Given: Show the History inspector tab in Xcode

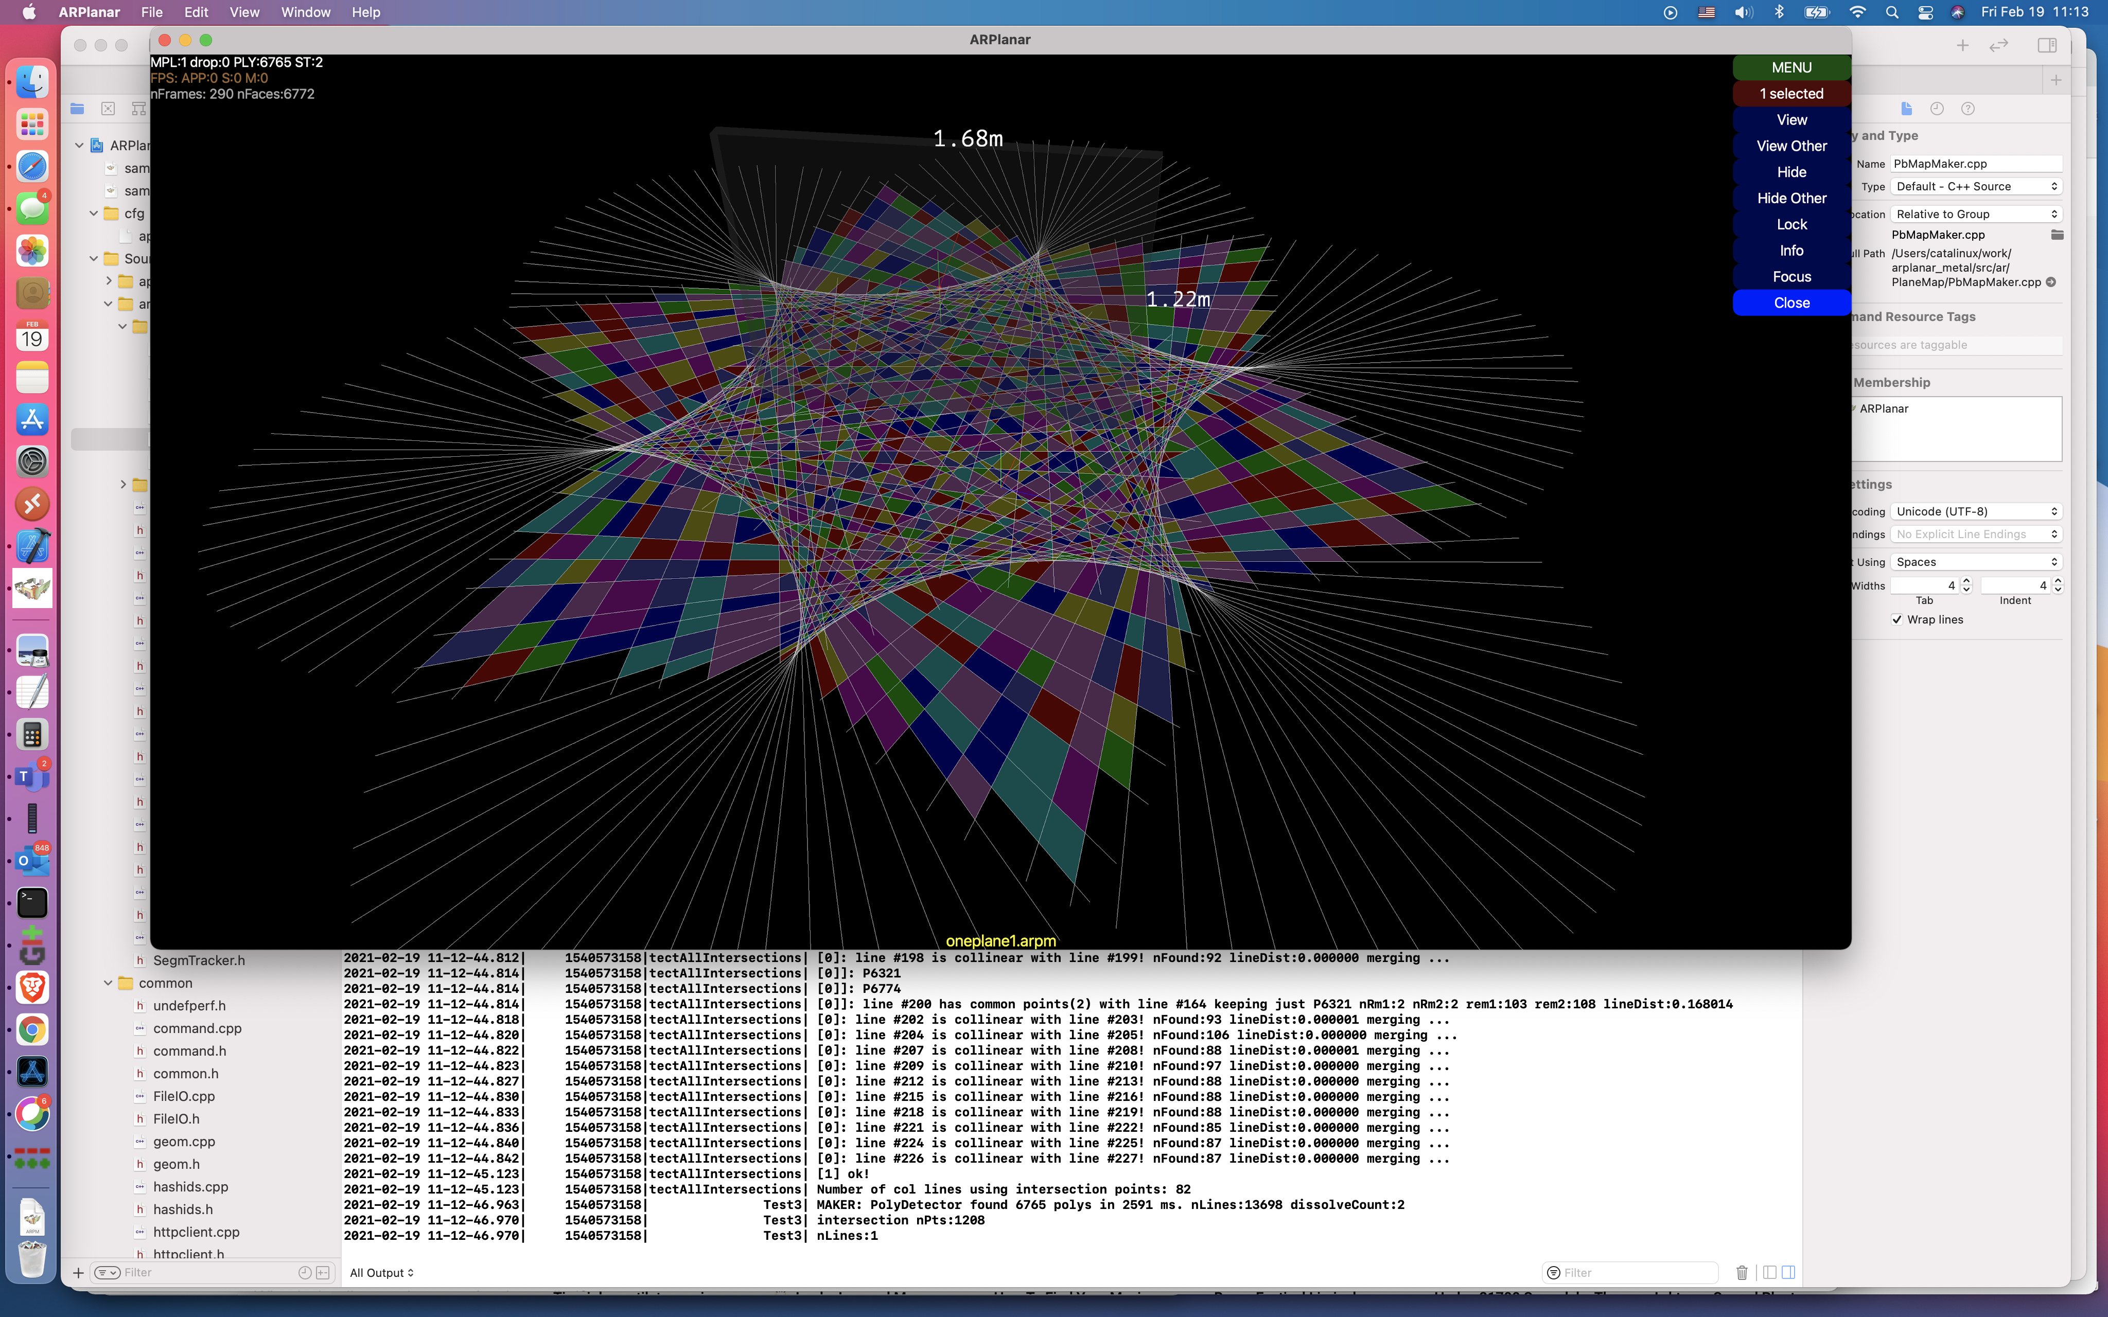Looking at the screenshot, I should coord(1937,108).
